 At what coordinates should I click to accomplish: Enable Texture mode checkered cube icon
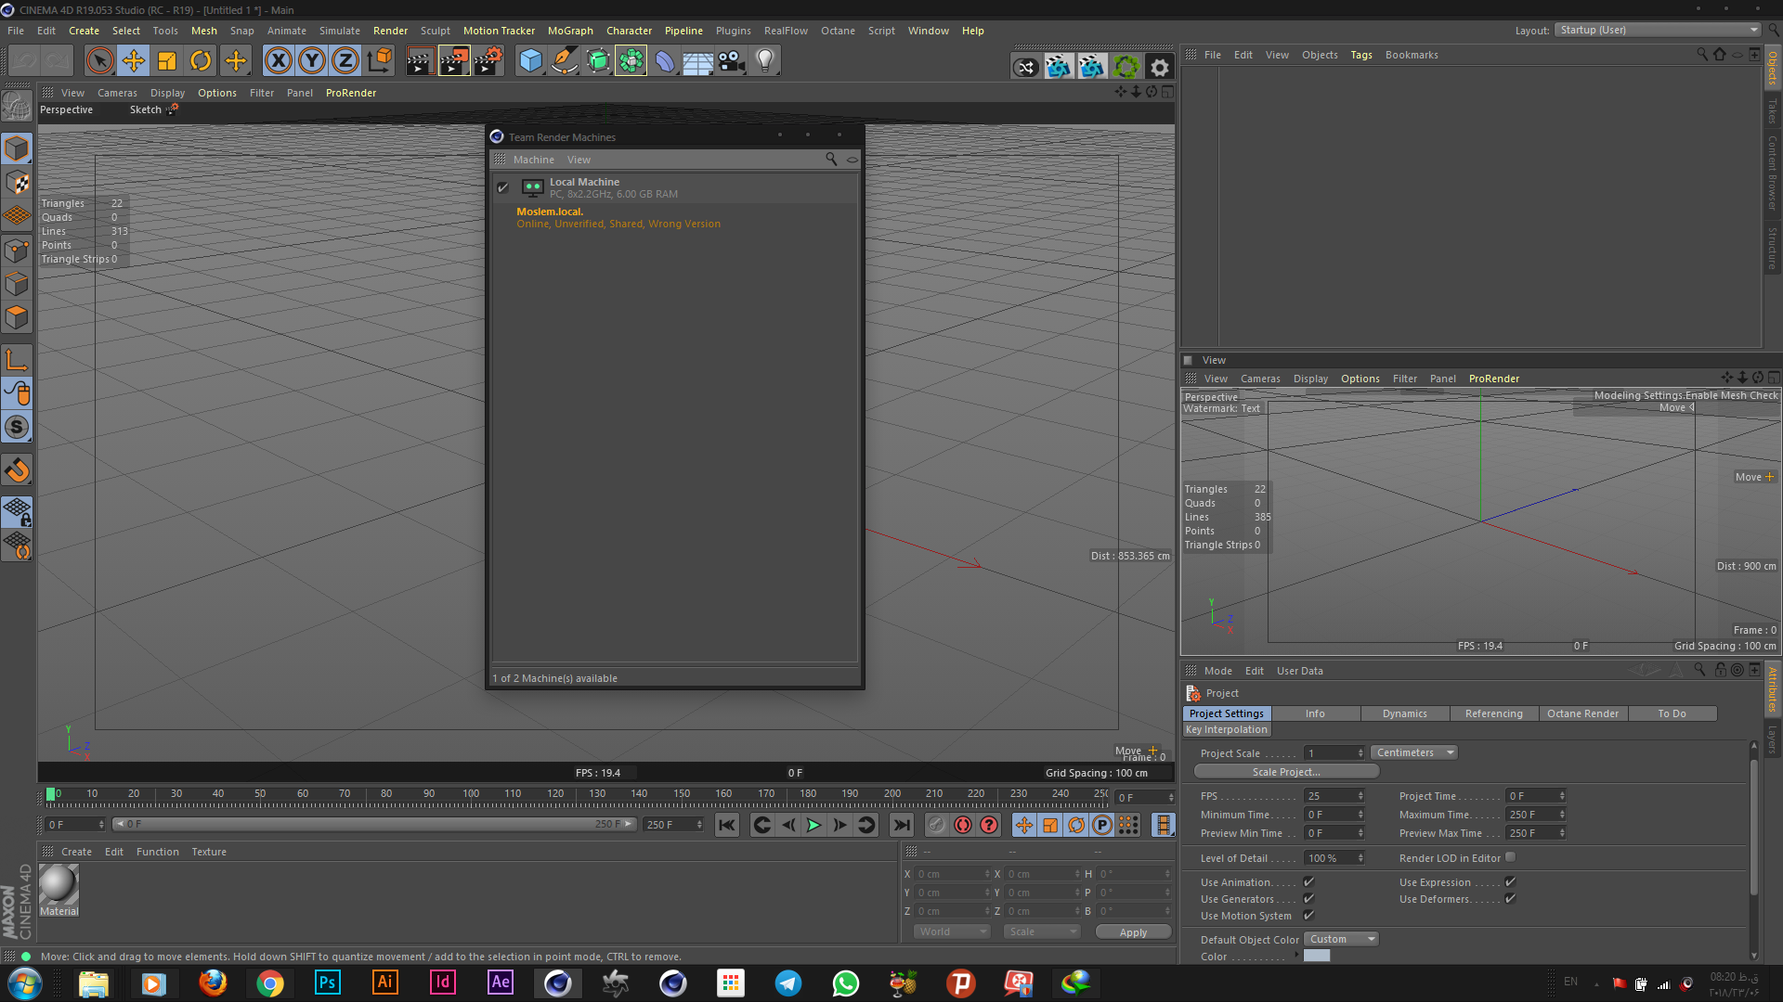click(17, 183)
